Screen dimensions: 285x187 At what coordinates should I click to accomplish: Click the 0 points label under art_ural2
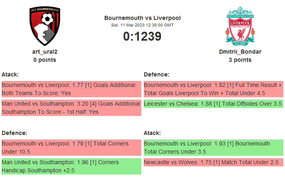pos(45,60)
